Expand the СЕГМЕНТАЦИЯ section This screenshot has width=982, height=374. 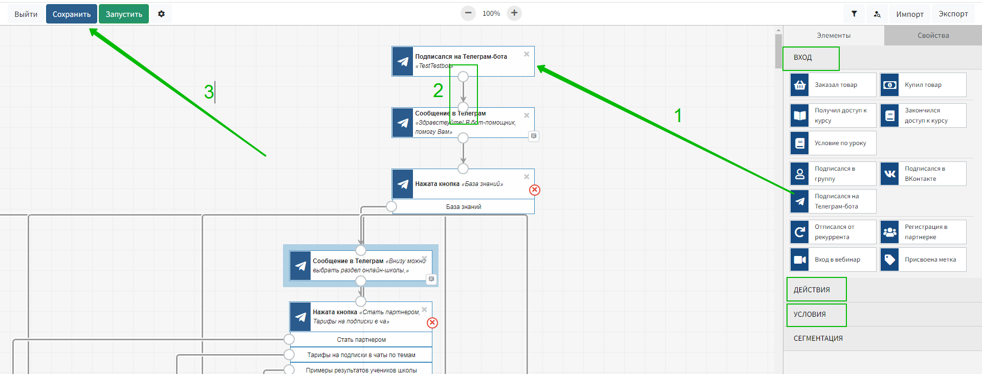[818, 338]
